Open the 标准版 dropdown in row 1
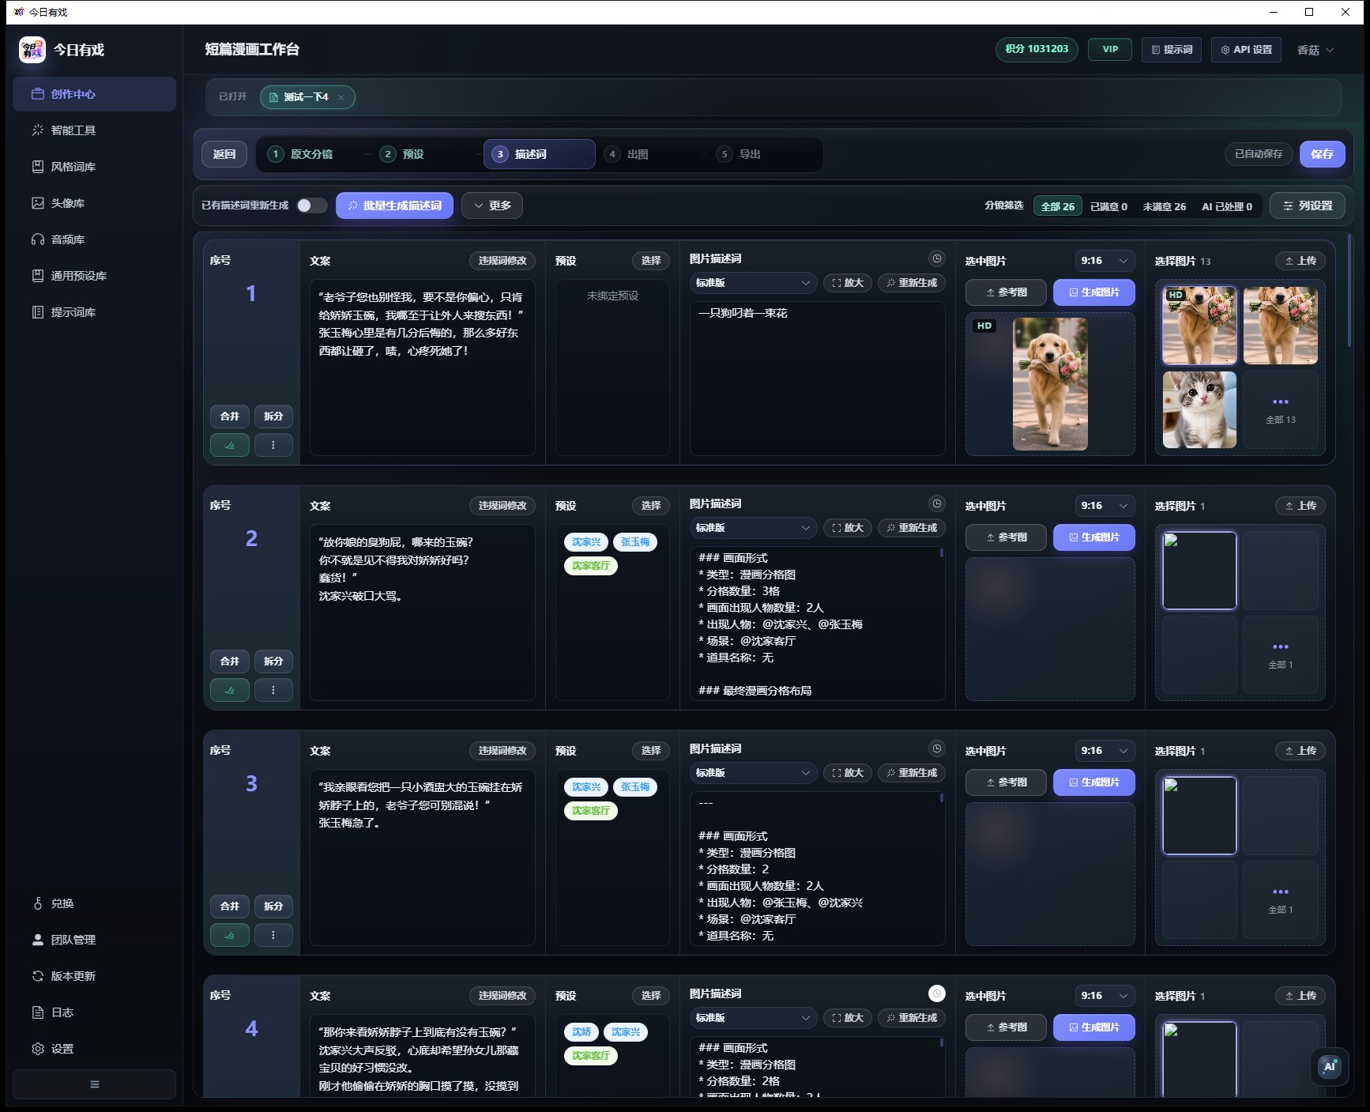 pyautogui.click(x=752, y=283)
